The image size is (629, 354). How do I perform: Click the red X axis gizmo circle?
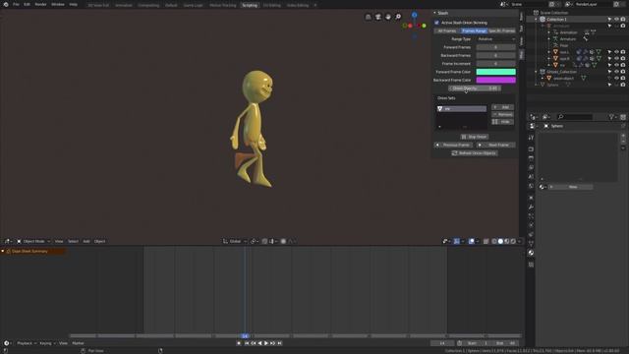(410, 26)
